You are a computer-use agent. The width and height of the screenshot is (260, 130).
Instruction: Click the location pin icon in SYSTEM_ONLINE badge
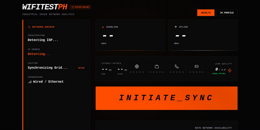pyautogui.click(x=72, y=7)
